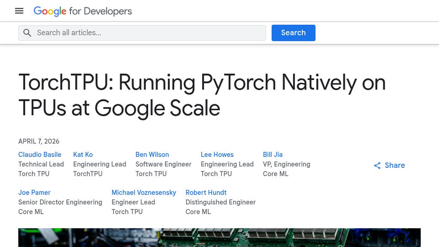Open Kat Ko author link
Image resolution: width=439 pixels, height=247 pixels.
[x=83, y=155]
